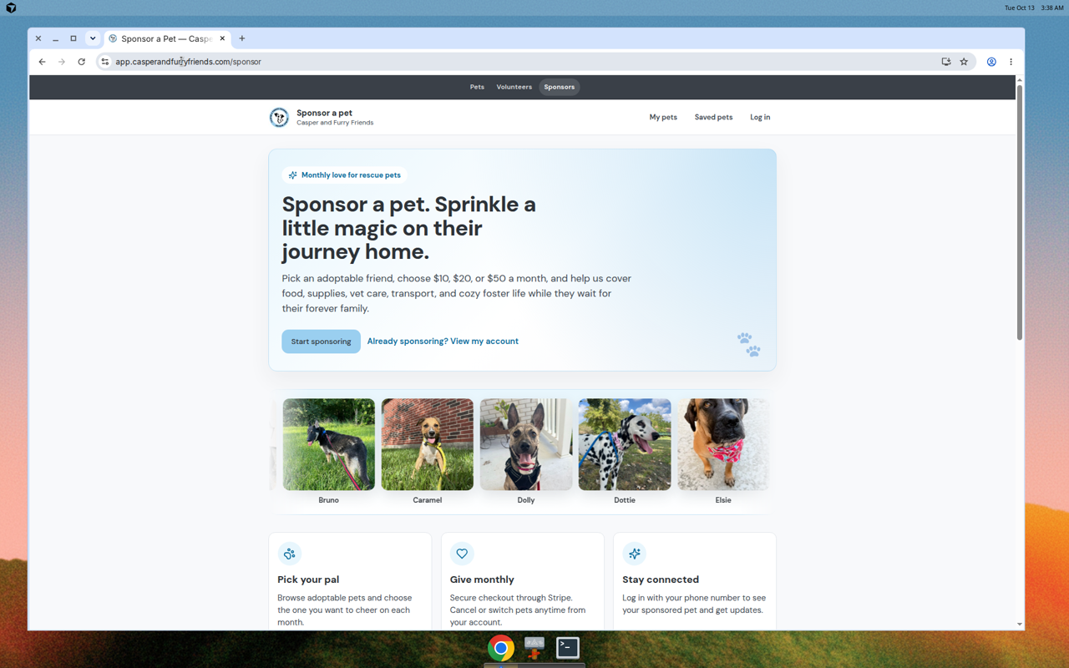Screen dimensions: 1069x668
Task: Bookmark this page with the star icon
Action: (964, 62)
